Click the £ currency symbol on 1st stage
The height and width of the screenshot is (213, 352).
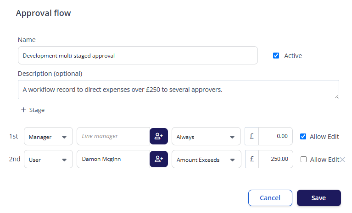coord(251,136)
